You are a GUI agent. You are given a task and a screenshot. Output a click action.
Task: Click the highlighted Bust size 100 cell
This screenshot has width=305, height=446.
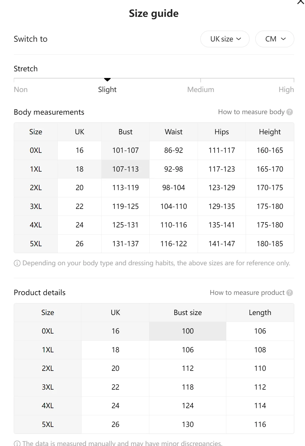pyautogui.click(x=188, y=331)
